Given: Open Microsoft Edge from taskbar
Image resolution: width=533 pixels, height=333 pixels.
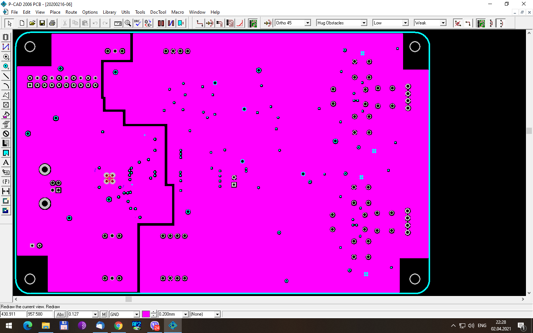Looking at the screenshot, I should [28, 326].
